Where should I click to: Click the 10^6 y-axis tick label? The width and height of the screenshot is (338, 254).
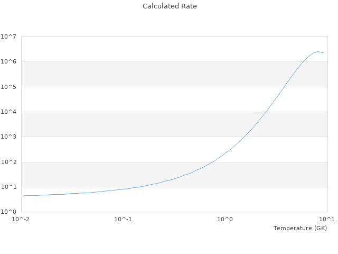8,62
